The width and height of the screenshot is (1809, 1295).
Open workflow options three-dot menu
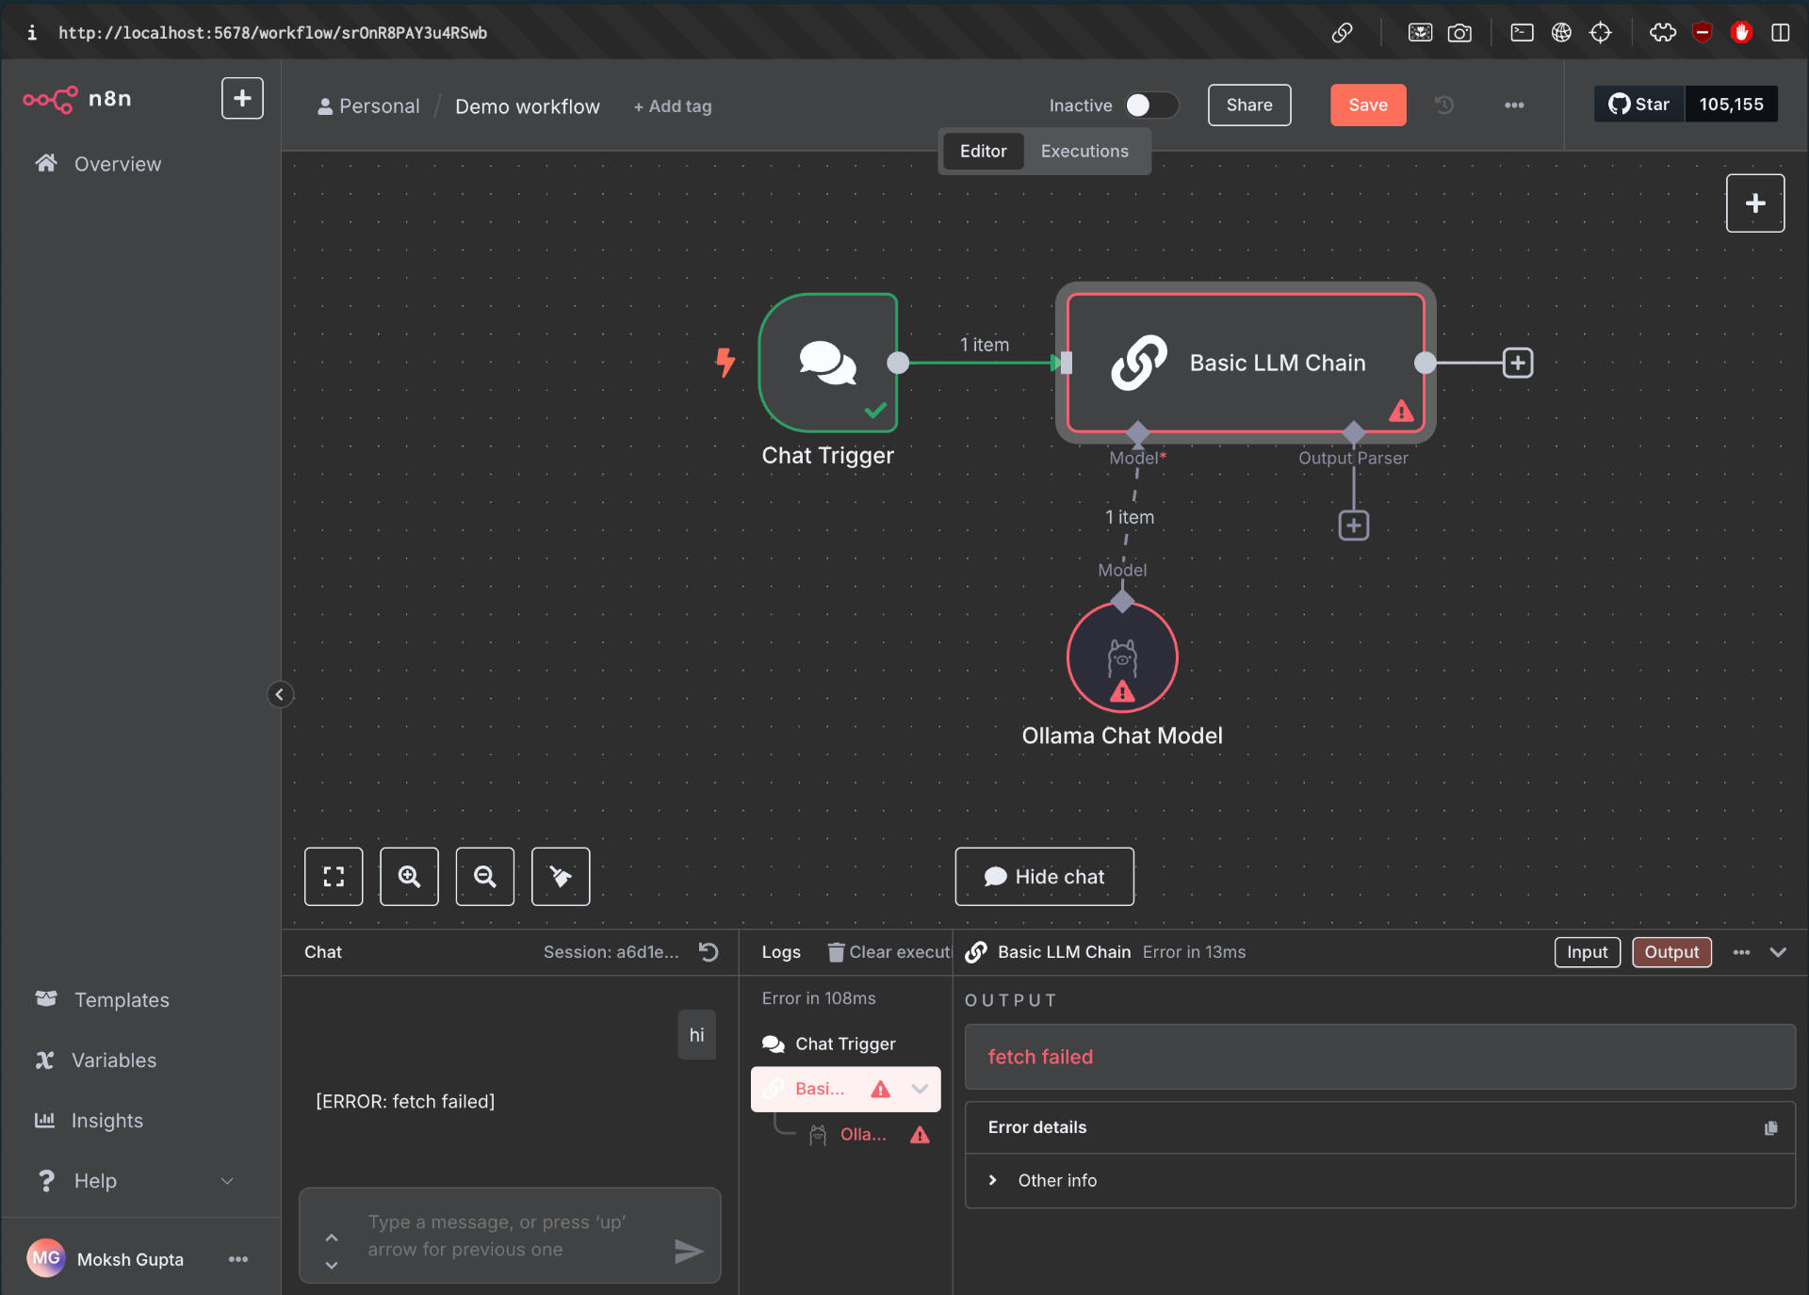[x=1514, y=105]
